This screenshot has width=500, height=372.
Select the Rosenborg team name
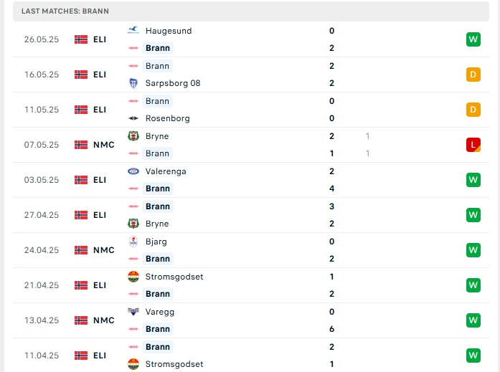(167, 118)
